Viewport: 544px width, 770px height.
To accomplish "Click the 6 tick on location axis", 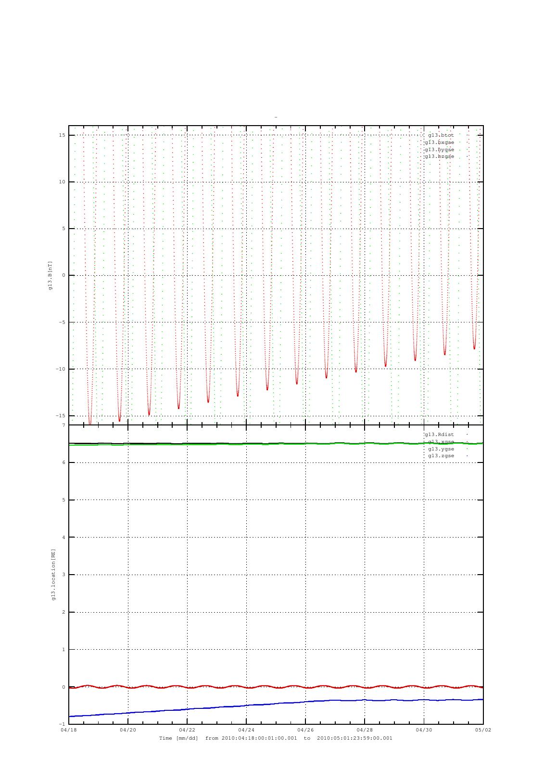I will (63, 462).
